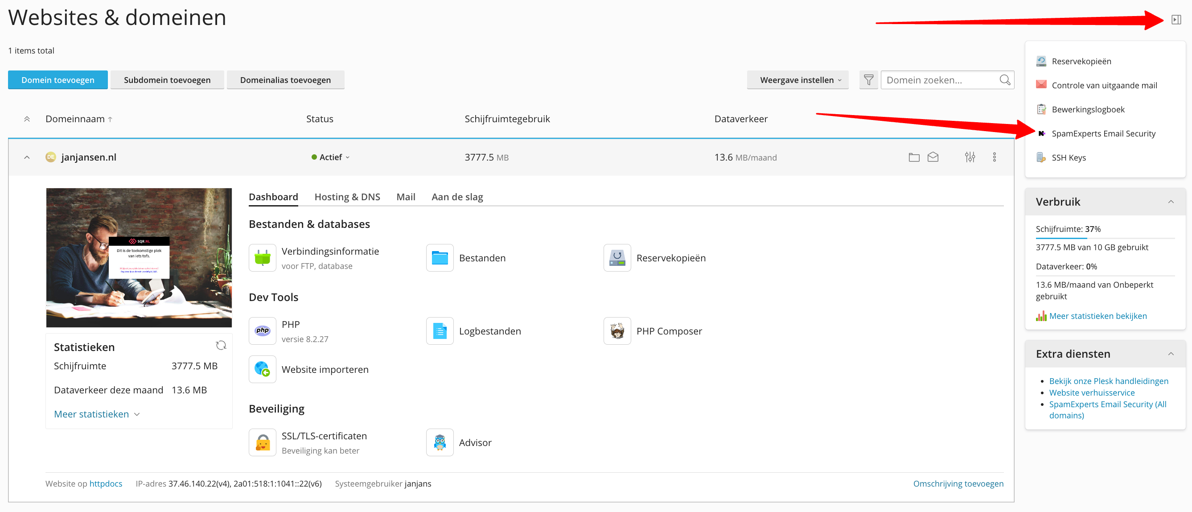The height and width of the screenshot is (512, 1192).
Task: Open PHP settings icon
Action: tap(263, 331)
